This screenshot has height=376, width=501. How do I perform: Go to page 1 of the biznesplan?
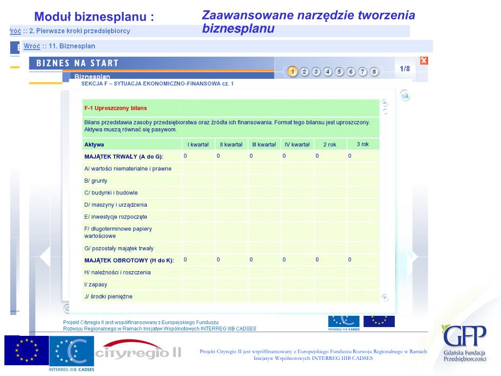pos(293,71)
